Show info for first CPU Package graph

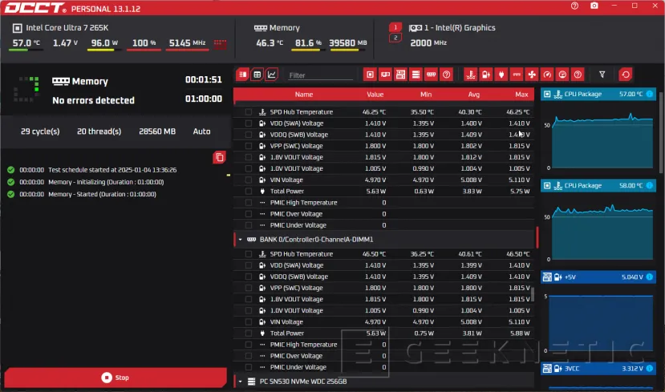649,94
